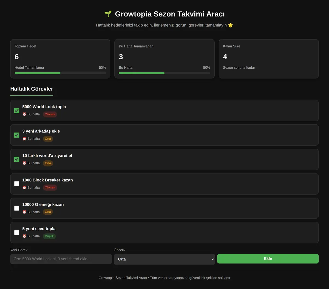Click the task title '1000 Block Breaker kazan'
329x289 pixels.
click(x=48, y=180)
